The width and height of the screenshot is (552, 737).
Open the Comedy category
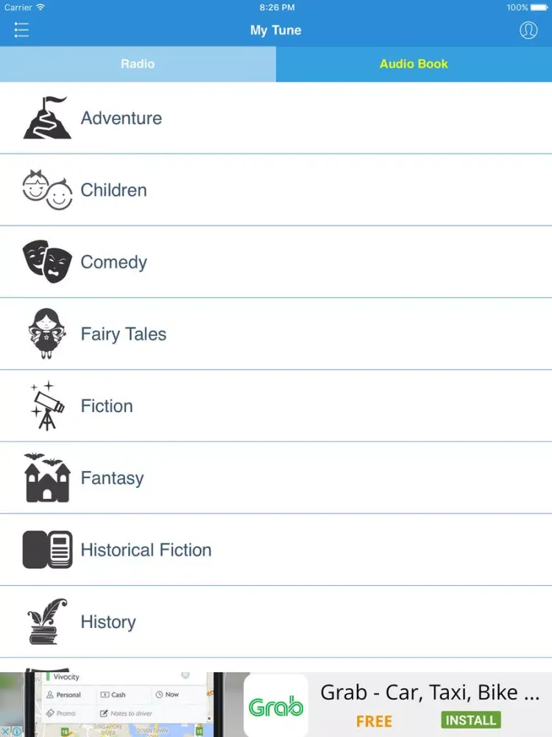click(276, 262)
